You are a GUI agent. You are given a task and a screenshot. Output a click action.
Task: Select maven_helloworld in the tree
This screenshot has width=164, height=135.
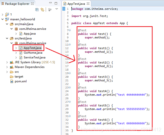coord(22,19)
